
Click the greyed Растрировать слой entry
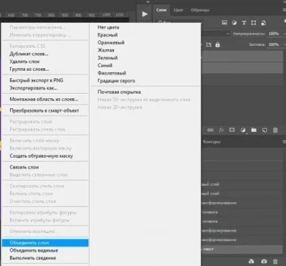[30, 122]
